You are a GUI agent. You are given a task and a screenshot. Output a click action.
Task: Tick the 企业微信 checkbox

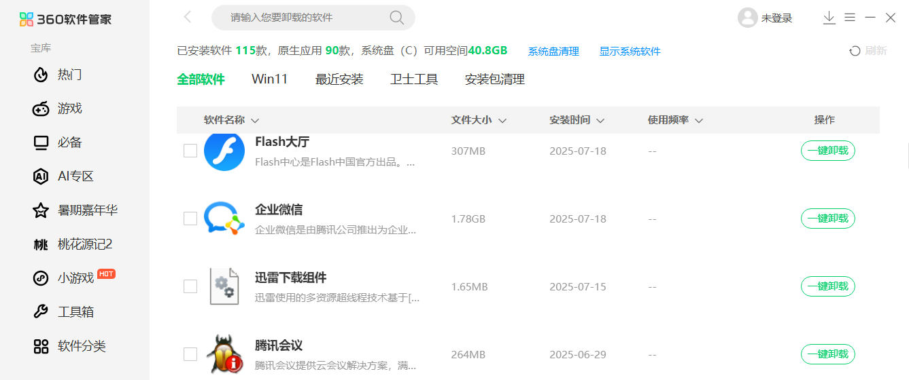tap(190, 218)
